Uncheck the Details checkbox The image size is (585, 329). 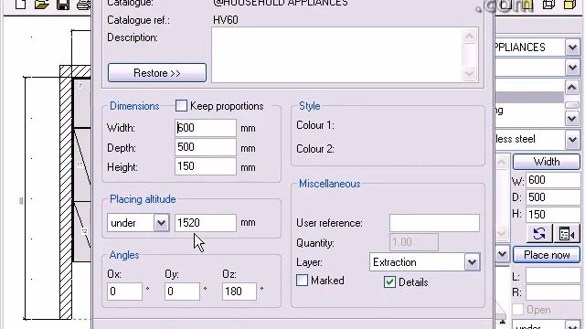point(389,282)
